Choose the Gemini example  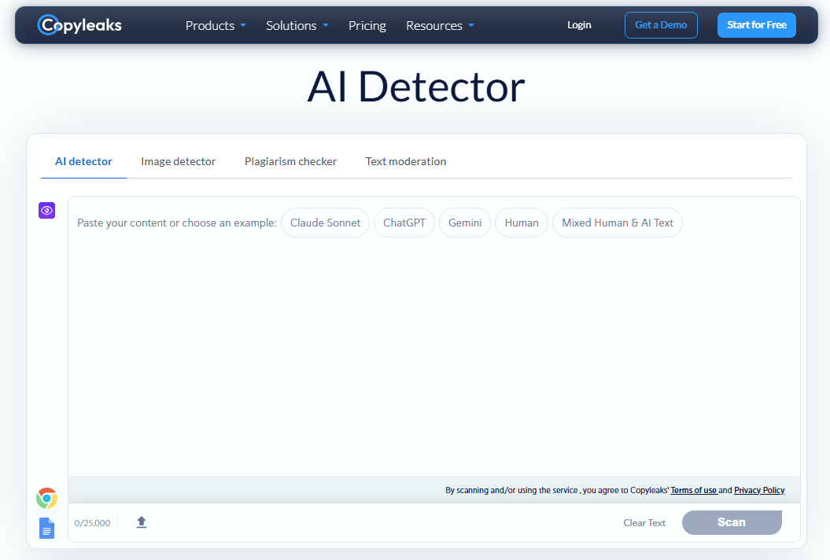point(465,223)
